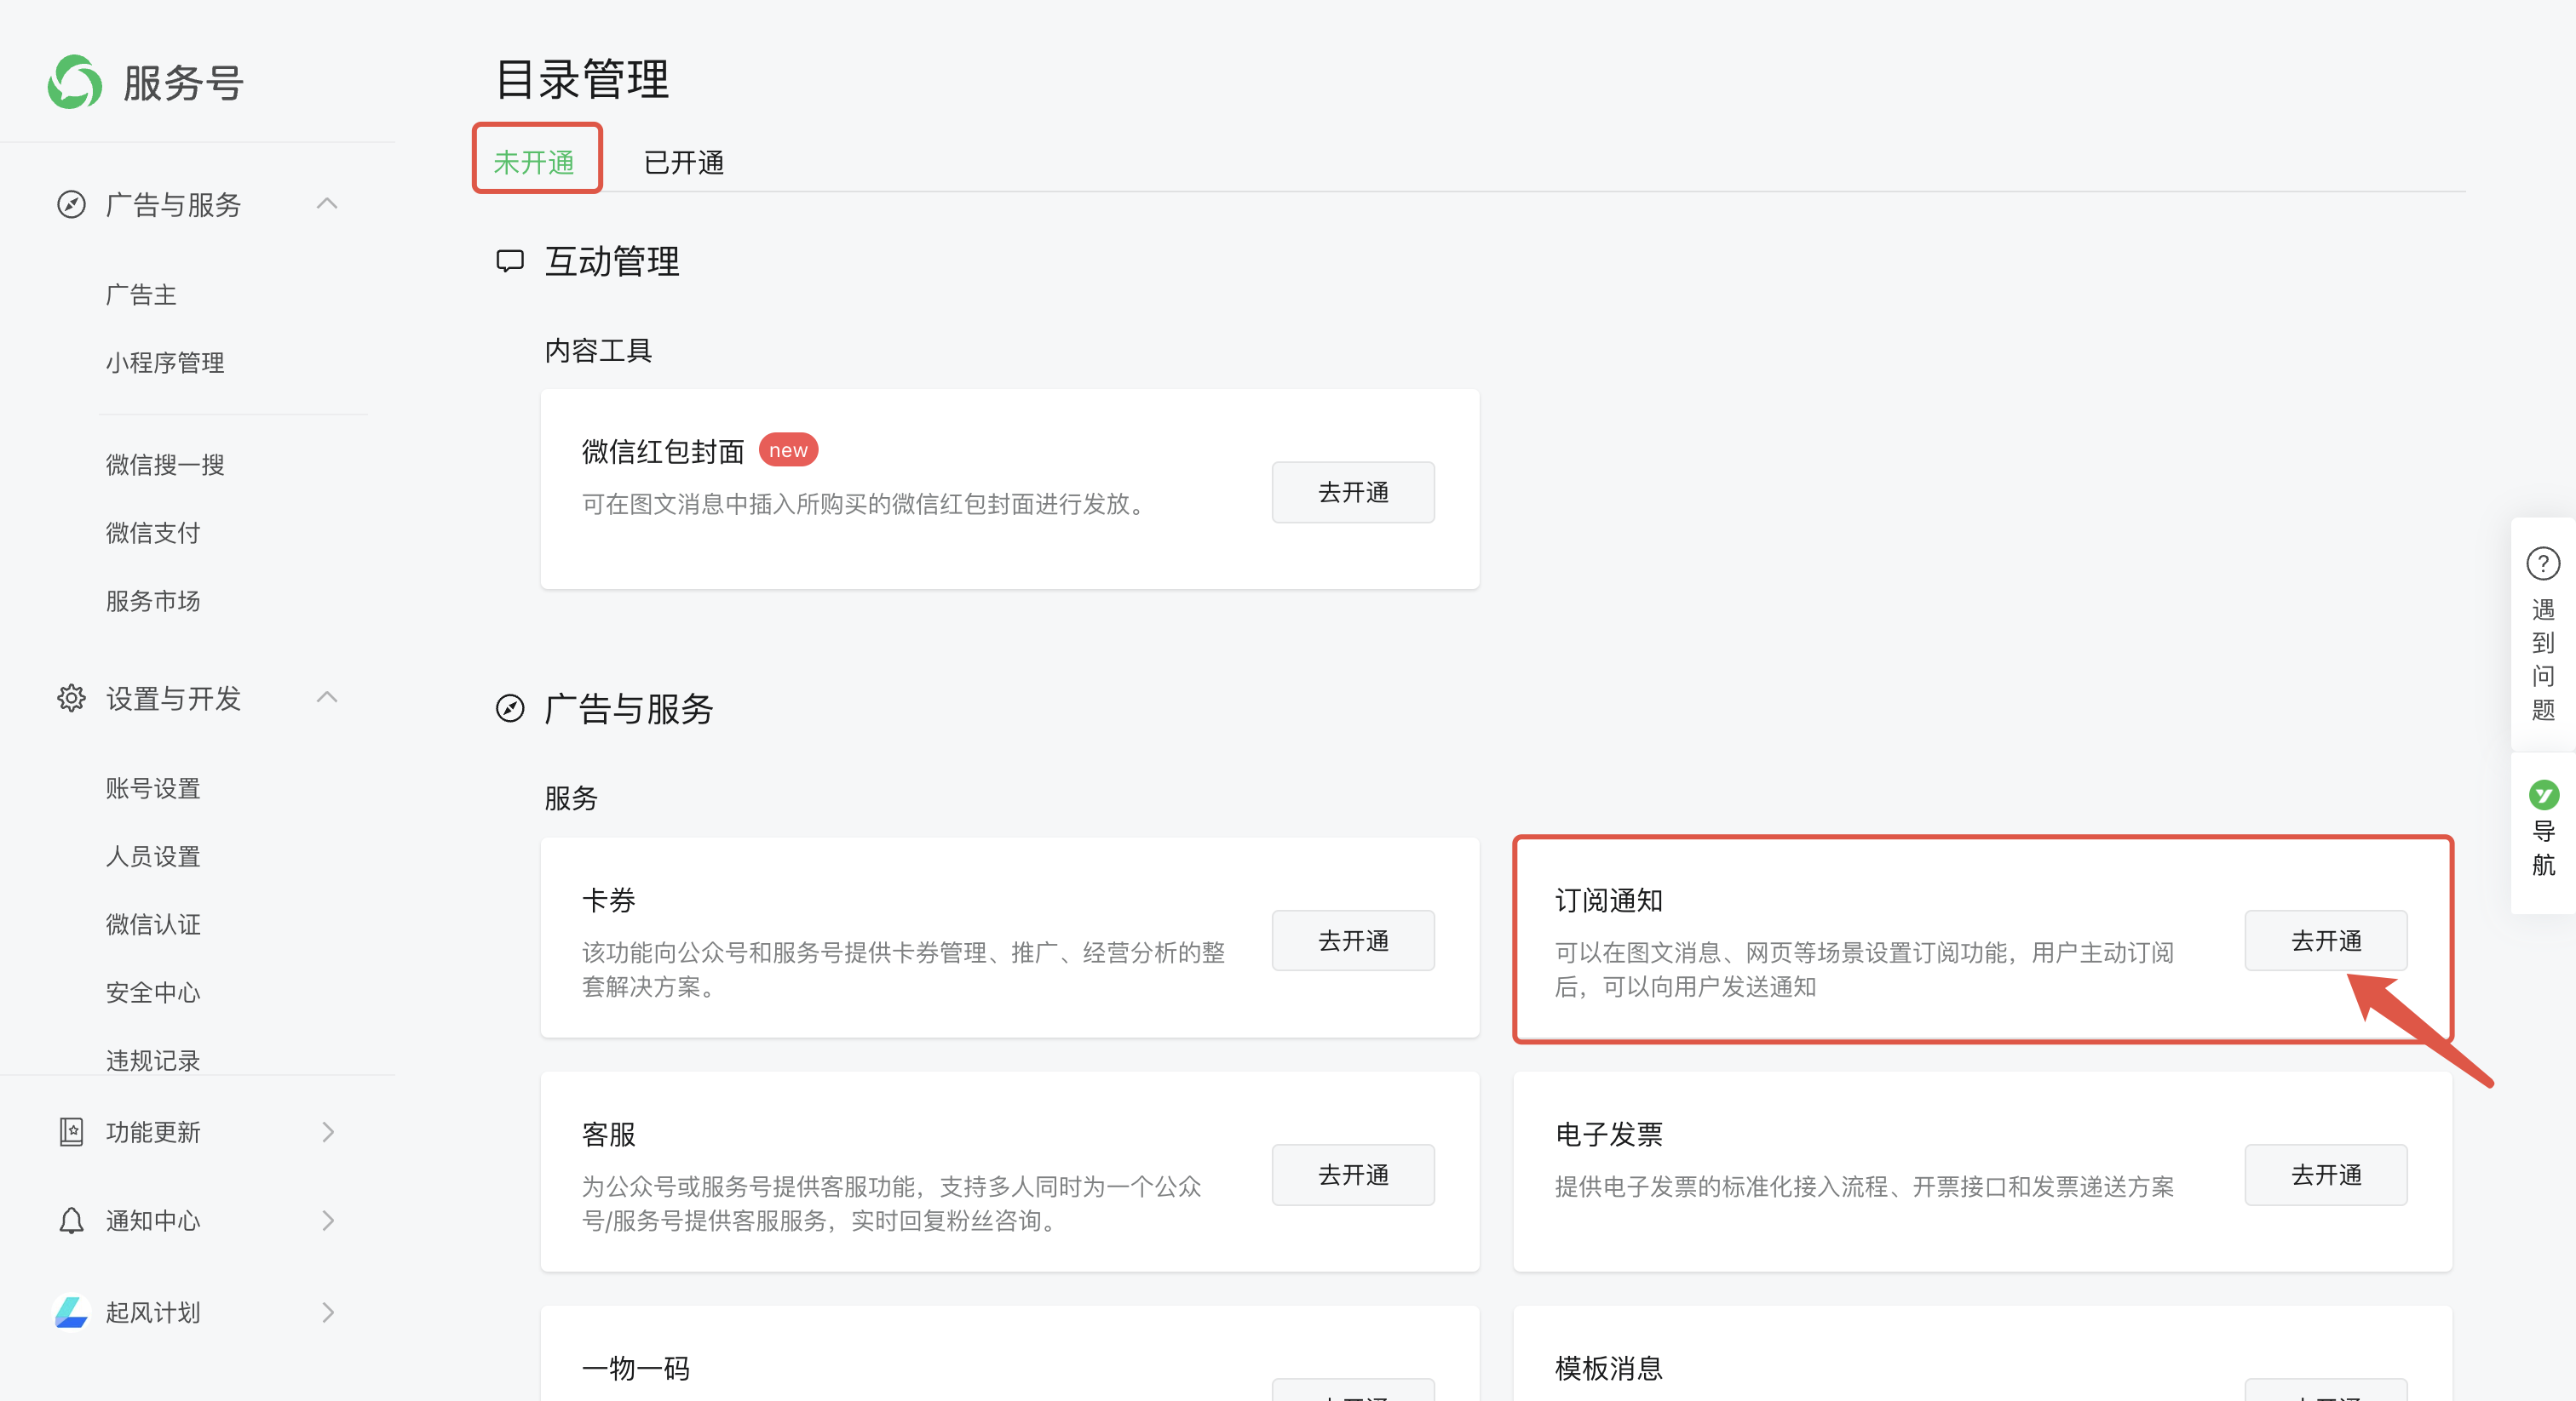Switch to the 已开通 tab
The height and width of the screenshot is (1401, 2576).
(x=684, y=162)
